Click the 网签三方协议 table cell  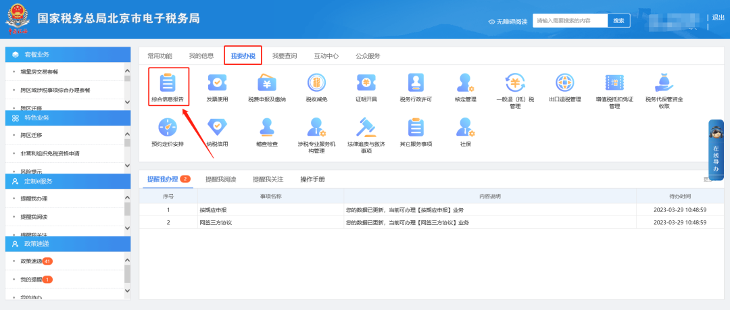[x=271, y=222]
